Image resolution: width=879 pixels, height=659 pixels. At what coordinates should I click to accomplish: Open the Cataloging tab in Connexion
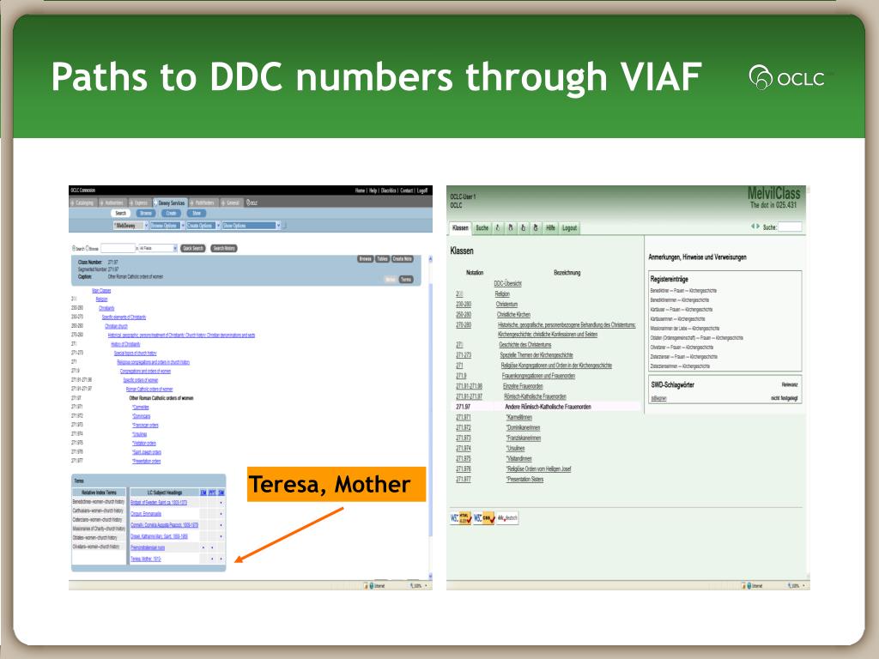[x=82, y=203]
